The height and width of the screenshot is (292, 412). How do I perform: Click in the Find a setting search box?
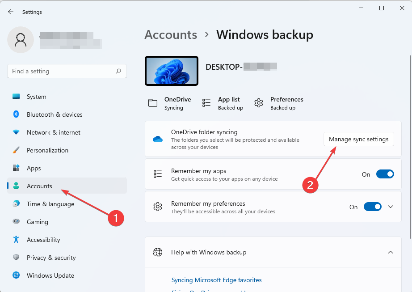(x=67, y=71)
